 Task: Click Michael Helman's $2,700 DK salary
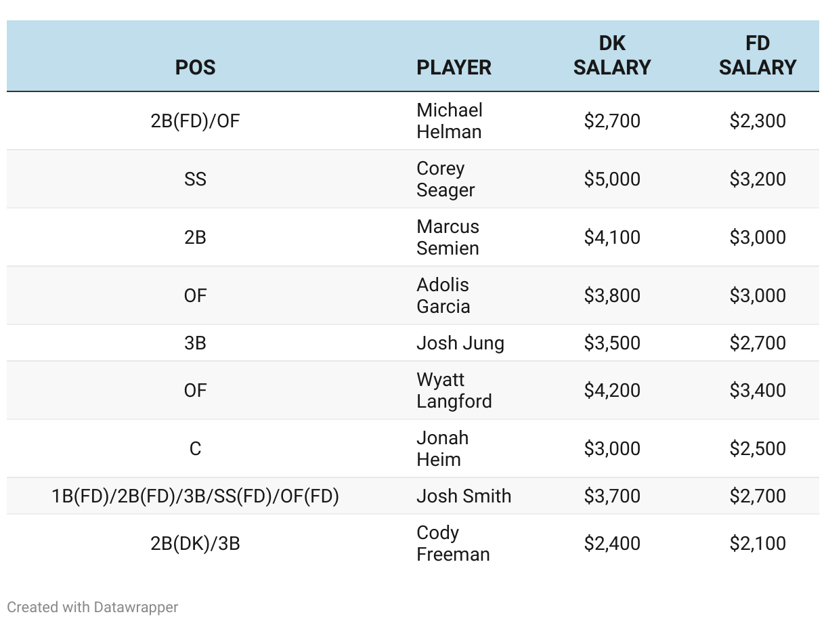coord(612,121)
